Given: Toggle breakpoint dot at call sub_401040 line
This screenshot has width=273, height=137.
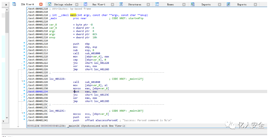Looking at the screenshot, I should [24, 81].
